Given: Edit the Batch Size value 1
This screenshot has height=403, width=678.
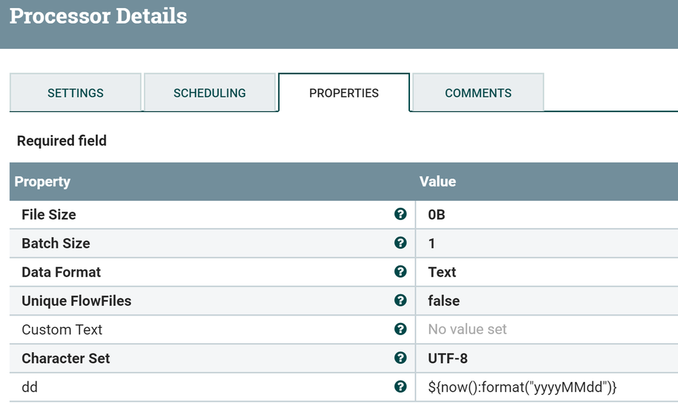Looking at the screenshot, I should click(x=432, y=243).
